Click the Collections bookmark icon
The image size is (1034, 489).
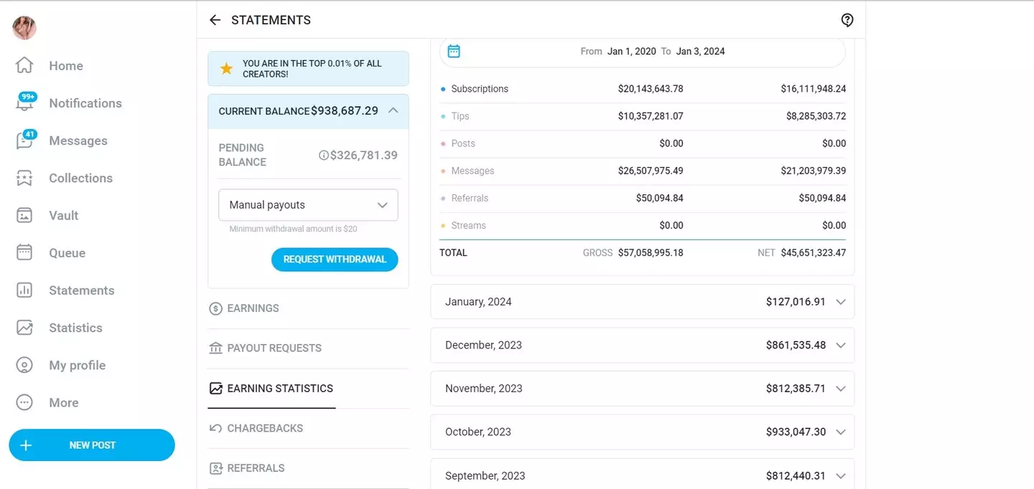coord(24,179)
